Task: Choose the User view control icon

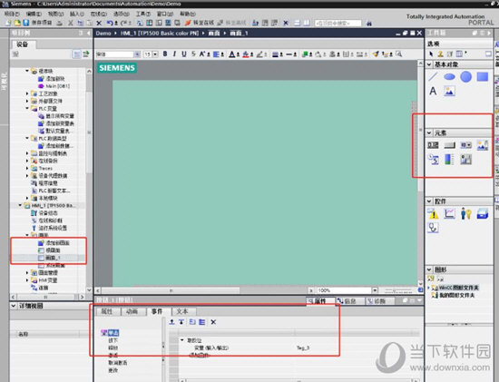Action: pyautogui.click(x=466, y=213)
